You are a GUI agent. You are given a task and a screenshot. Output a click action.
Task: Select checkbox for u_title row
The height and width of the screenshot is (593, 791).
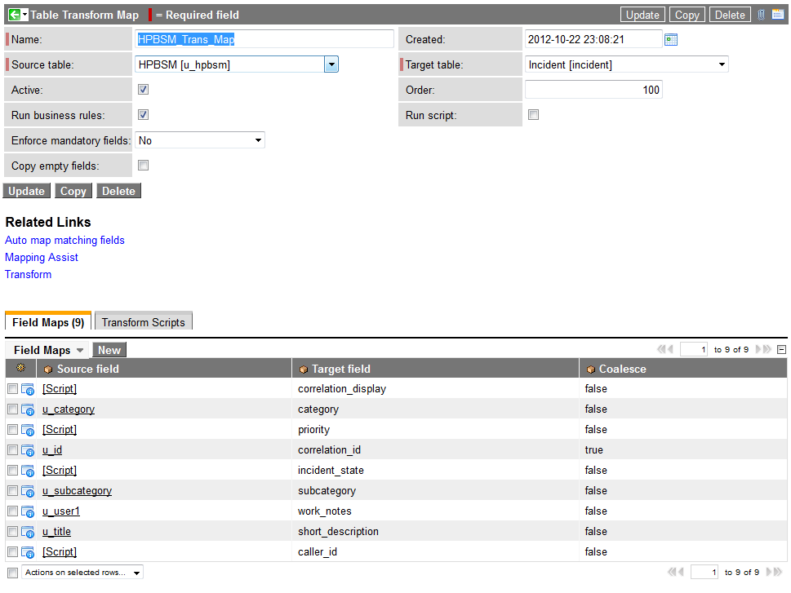coord(12,532)
